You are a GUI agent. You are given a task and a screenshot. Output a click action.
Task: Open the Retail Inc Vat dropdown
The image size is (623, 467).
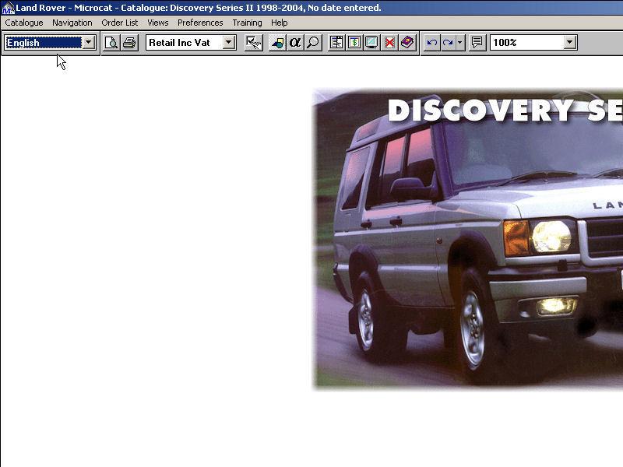229,43
